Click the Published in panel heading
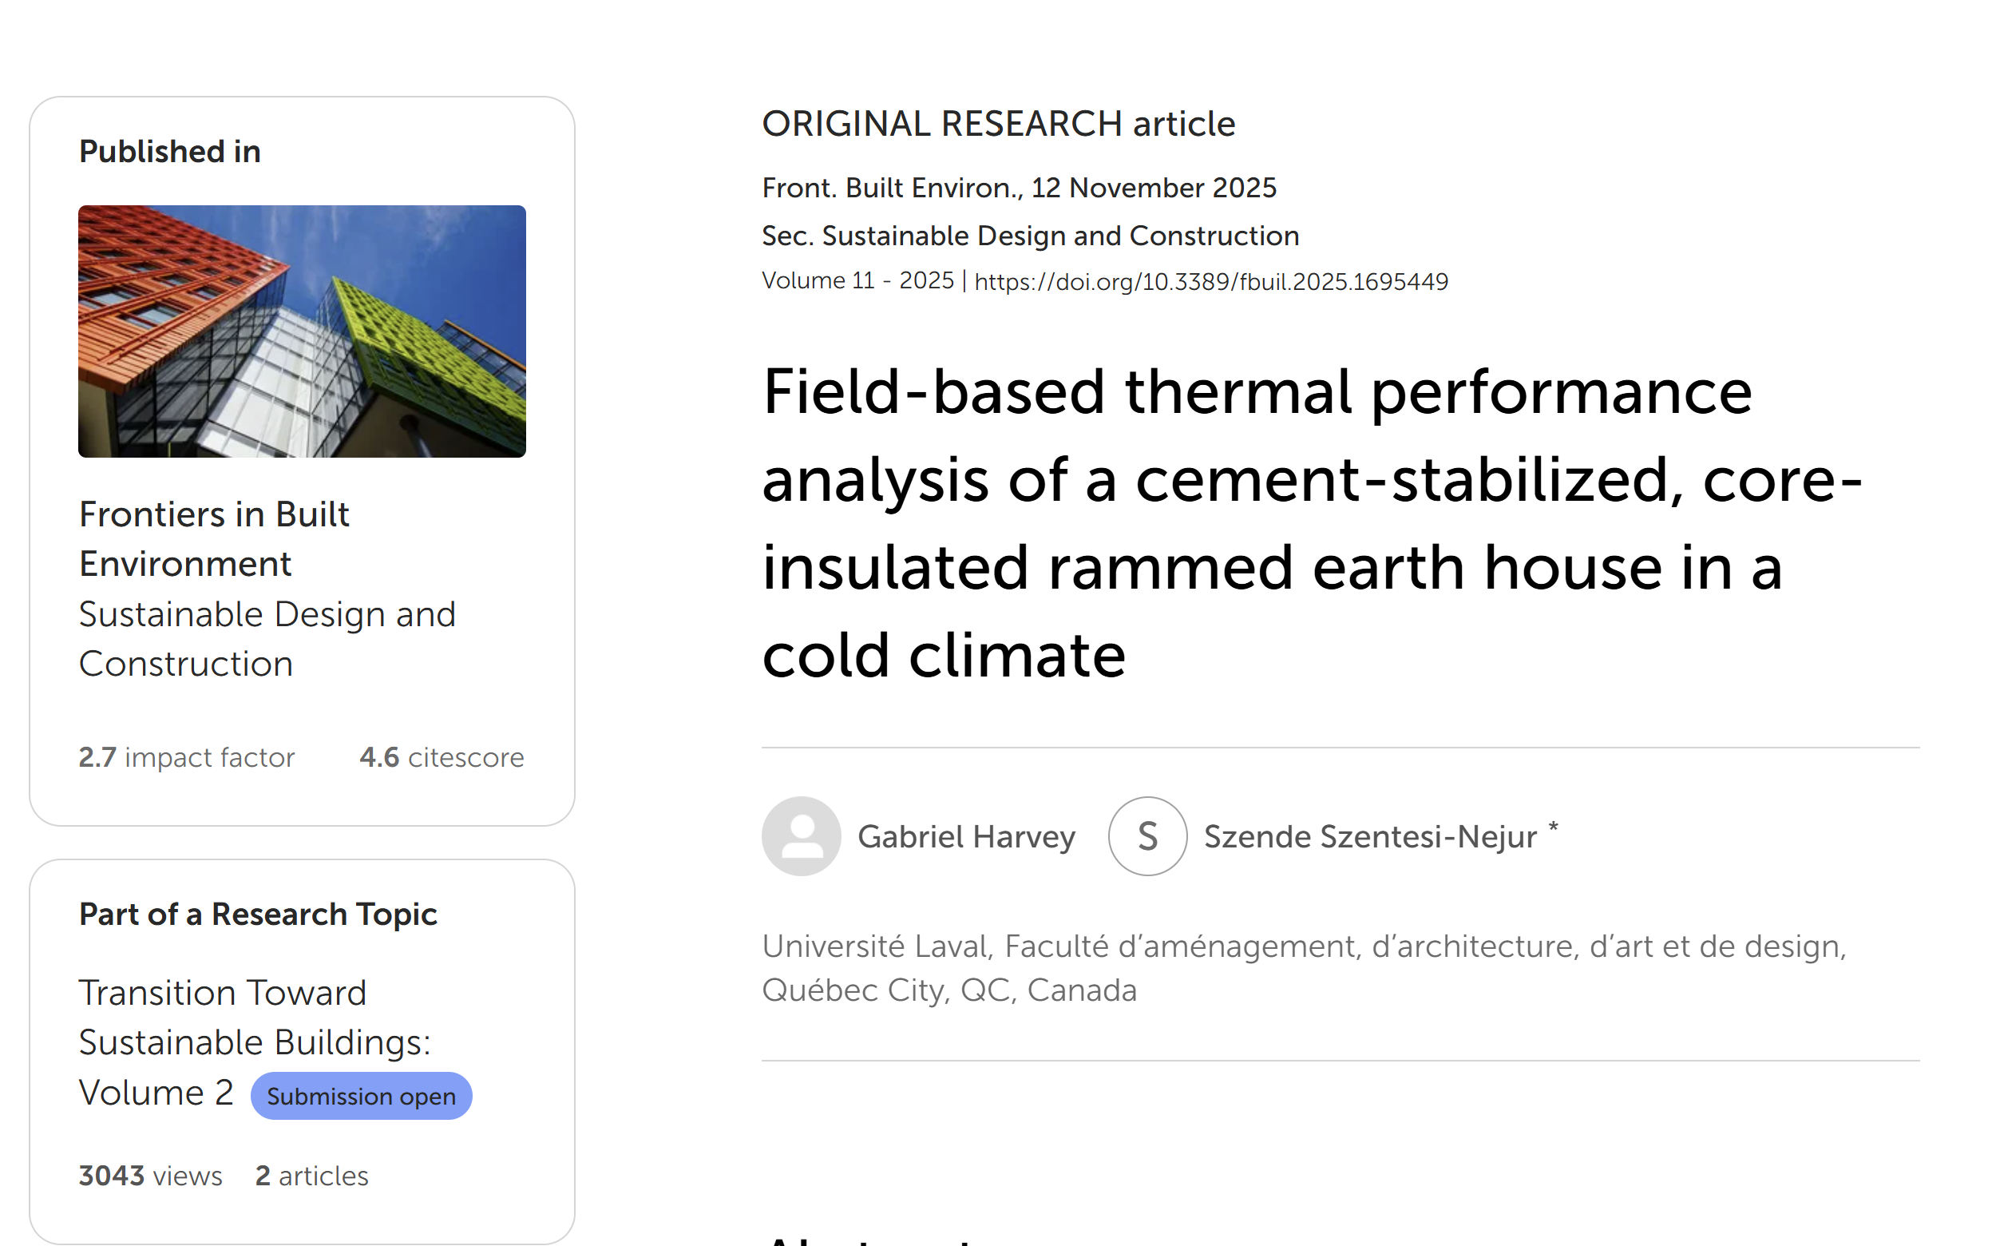Viewport: 1992px width, 1246px height. coord(169,151)
